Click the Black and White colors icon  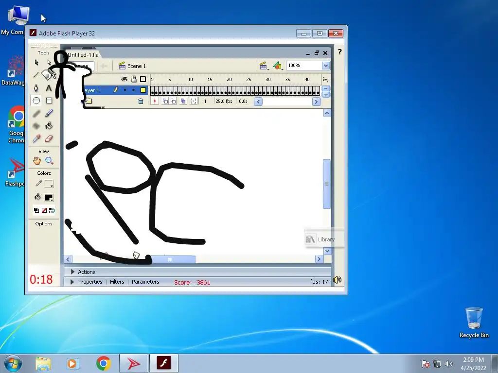tap(36, 210)
